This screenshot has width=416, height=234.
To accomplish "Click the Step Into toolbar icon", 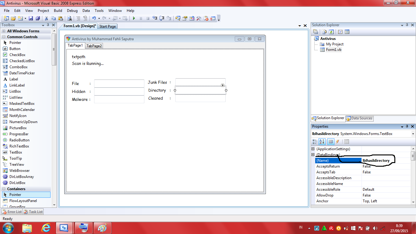I will (155, 18).
